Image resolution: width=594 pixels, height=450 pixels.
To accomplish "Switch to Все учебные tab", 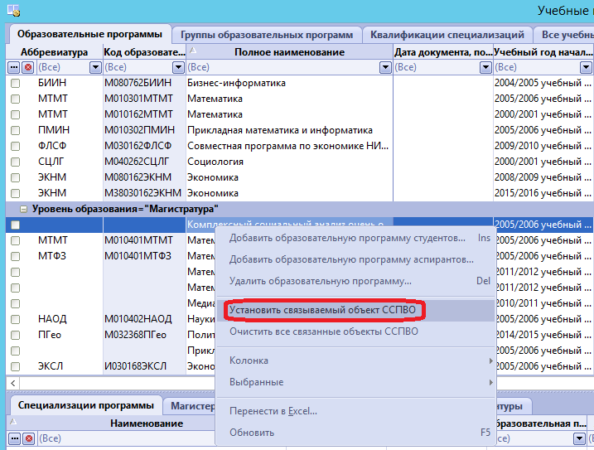I will point(564,35).
